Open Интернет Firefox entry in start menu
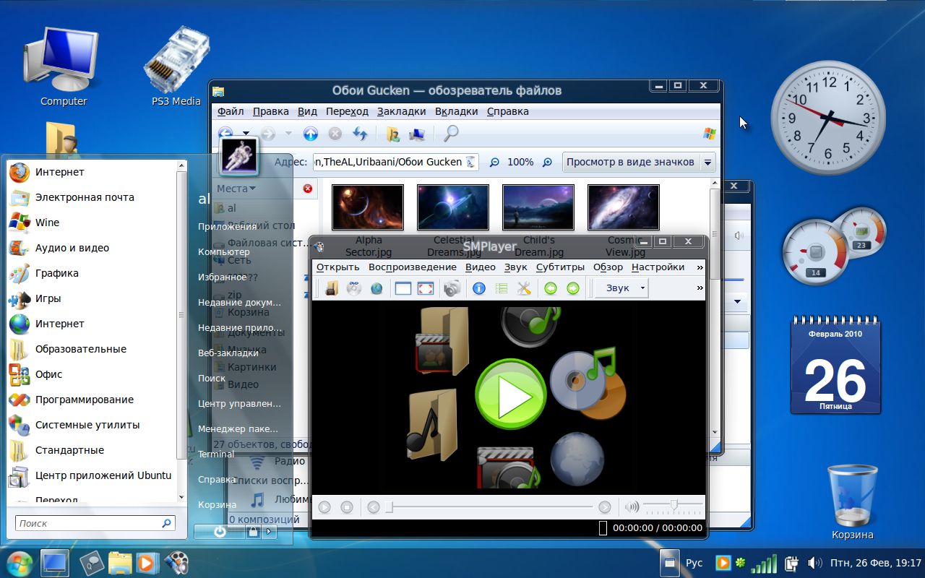Screen dimensions: 925x578 [92, 172]
